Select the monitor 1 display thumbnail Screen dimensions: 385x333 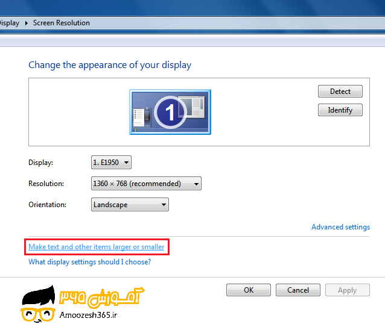click(170, 112)
